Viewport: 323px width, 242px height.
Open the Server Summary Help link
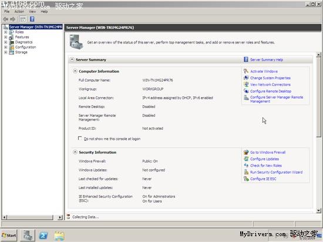[x=267, y=60]
